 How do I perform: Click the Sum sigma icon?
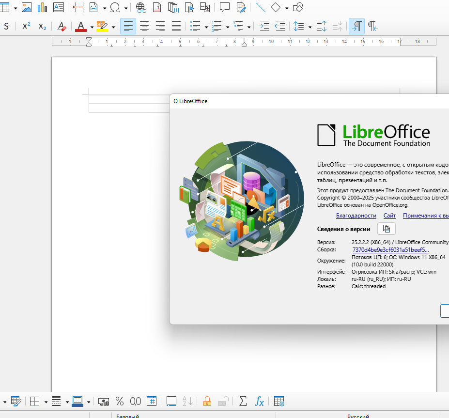point(243,401)
